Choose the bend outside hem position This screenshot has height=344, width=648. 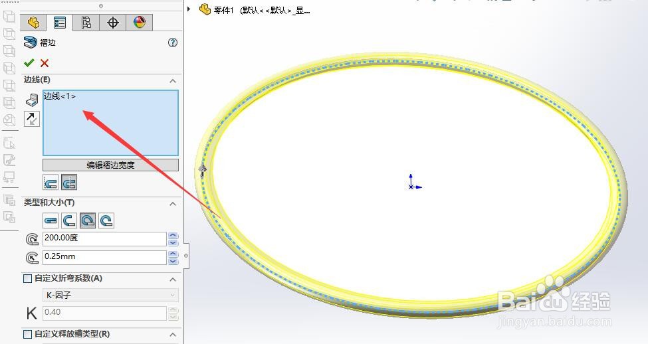click(x=69, y=182)
